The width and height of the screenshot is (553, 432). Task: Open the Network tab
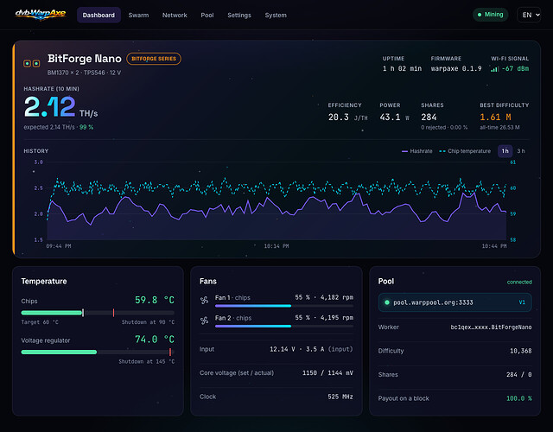(175, 16)
